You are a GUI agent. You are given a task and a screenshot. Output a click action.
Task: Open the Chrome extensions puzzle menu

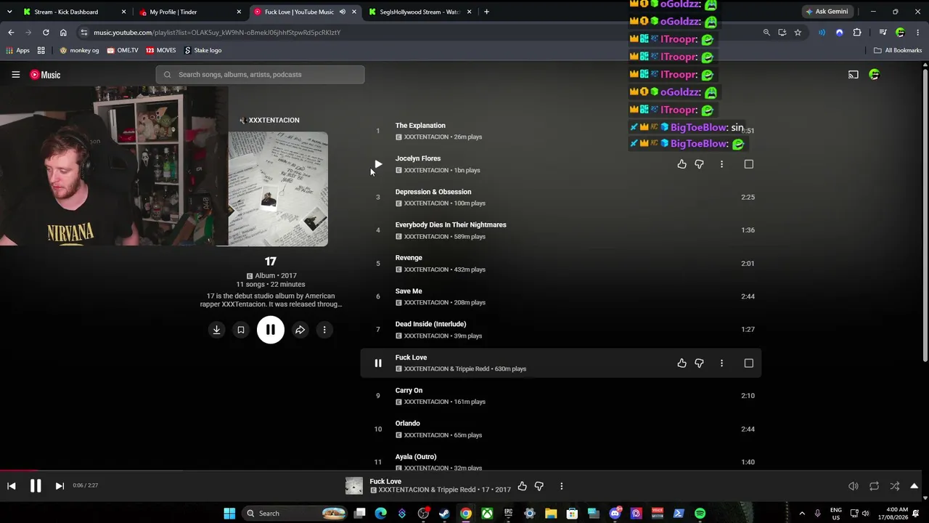[857, 33]
